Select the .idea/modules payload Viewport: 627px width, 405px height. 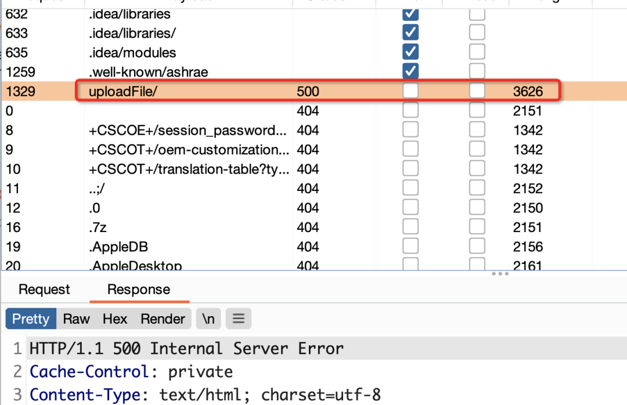tap(132, 53)
